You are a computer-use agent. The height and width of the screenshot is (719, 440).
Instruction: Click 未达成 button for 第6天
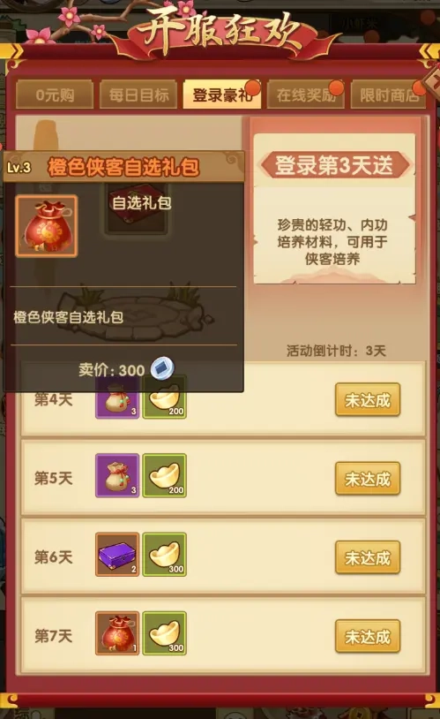point(368,557)
